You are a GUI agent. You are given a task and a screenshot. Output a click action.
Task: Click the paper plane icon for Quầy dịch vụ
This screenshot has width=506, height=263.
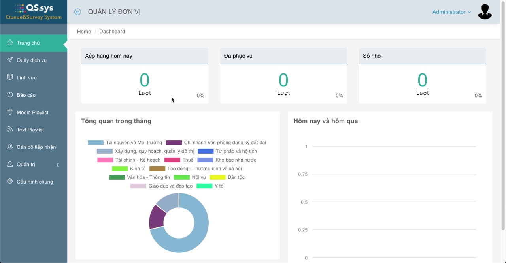click(10, 60)
